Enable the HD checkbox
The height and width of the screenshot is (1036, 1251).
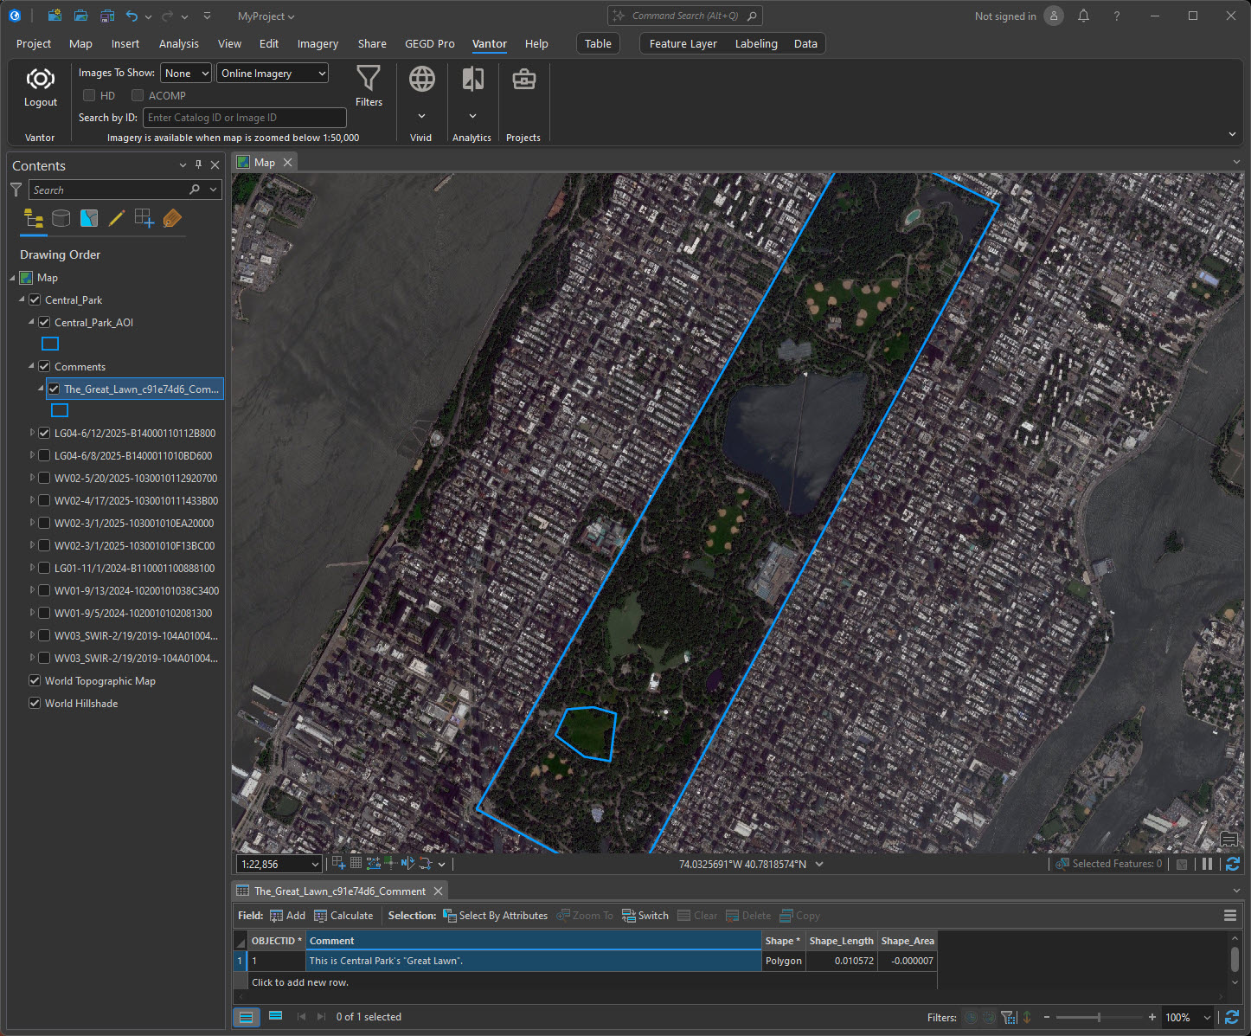click(89, 96)
